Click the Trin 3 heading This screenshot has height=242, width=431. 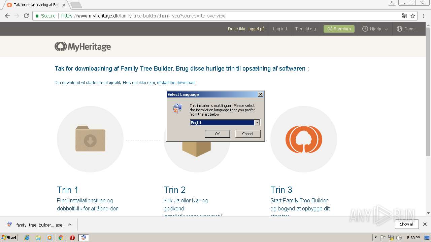281,190
